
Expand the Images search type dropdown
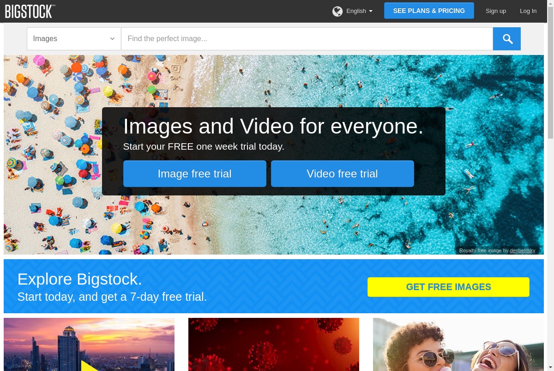click(x=74, y=39)
